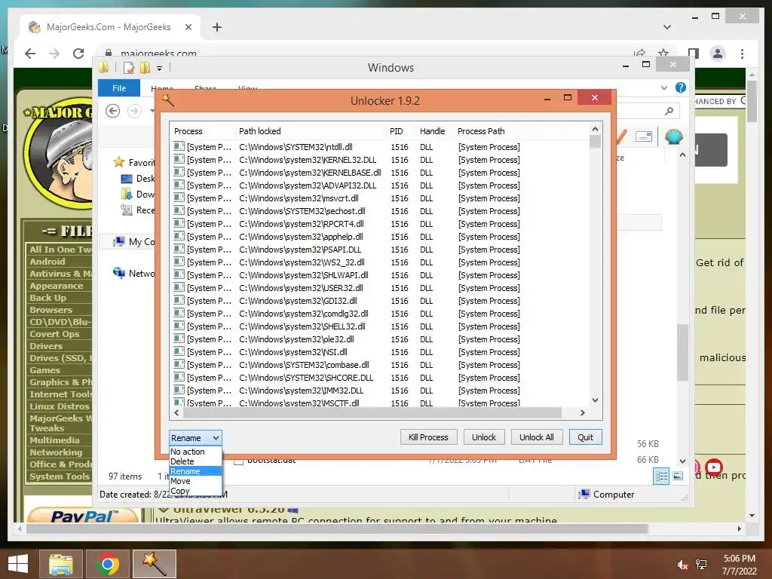772x579 pixels.
Task: Open Chrome tab search chevron
Action: click(667, 27)
